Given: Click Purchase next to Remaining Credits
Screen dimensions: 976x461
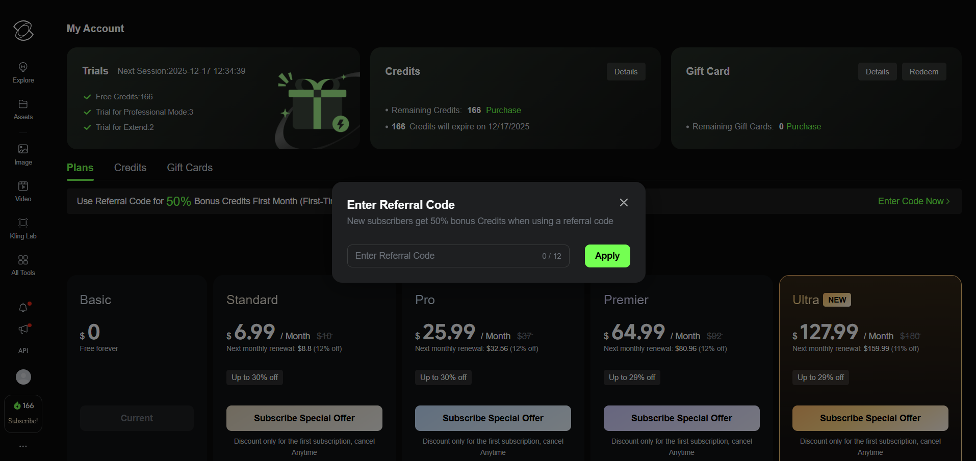Looking at the screenshot, I should coord(503,110).
